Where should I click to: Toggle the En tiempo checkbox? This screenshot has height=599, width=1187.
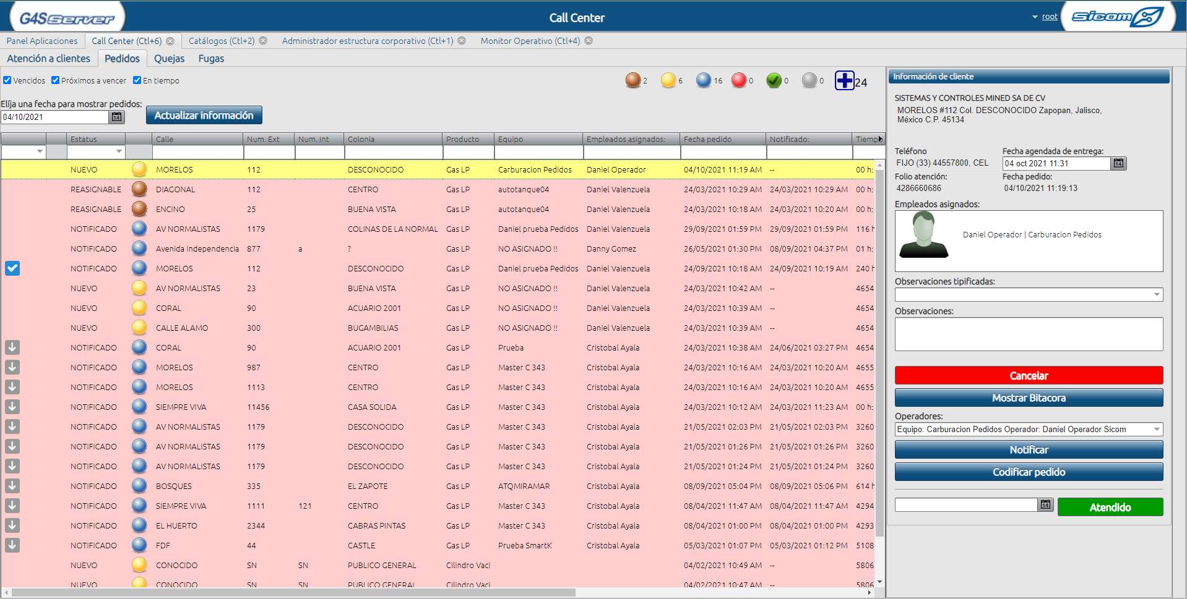tap(137, 80)
